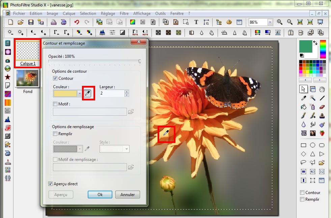Choose the Rectangle selection shape

(304, 145)
